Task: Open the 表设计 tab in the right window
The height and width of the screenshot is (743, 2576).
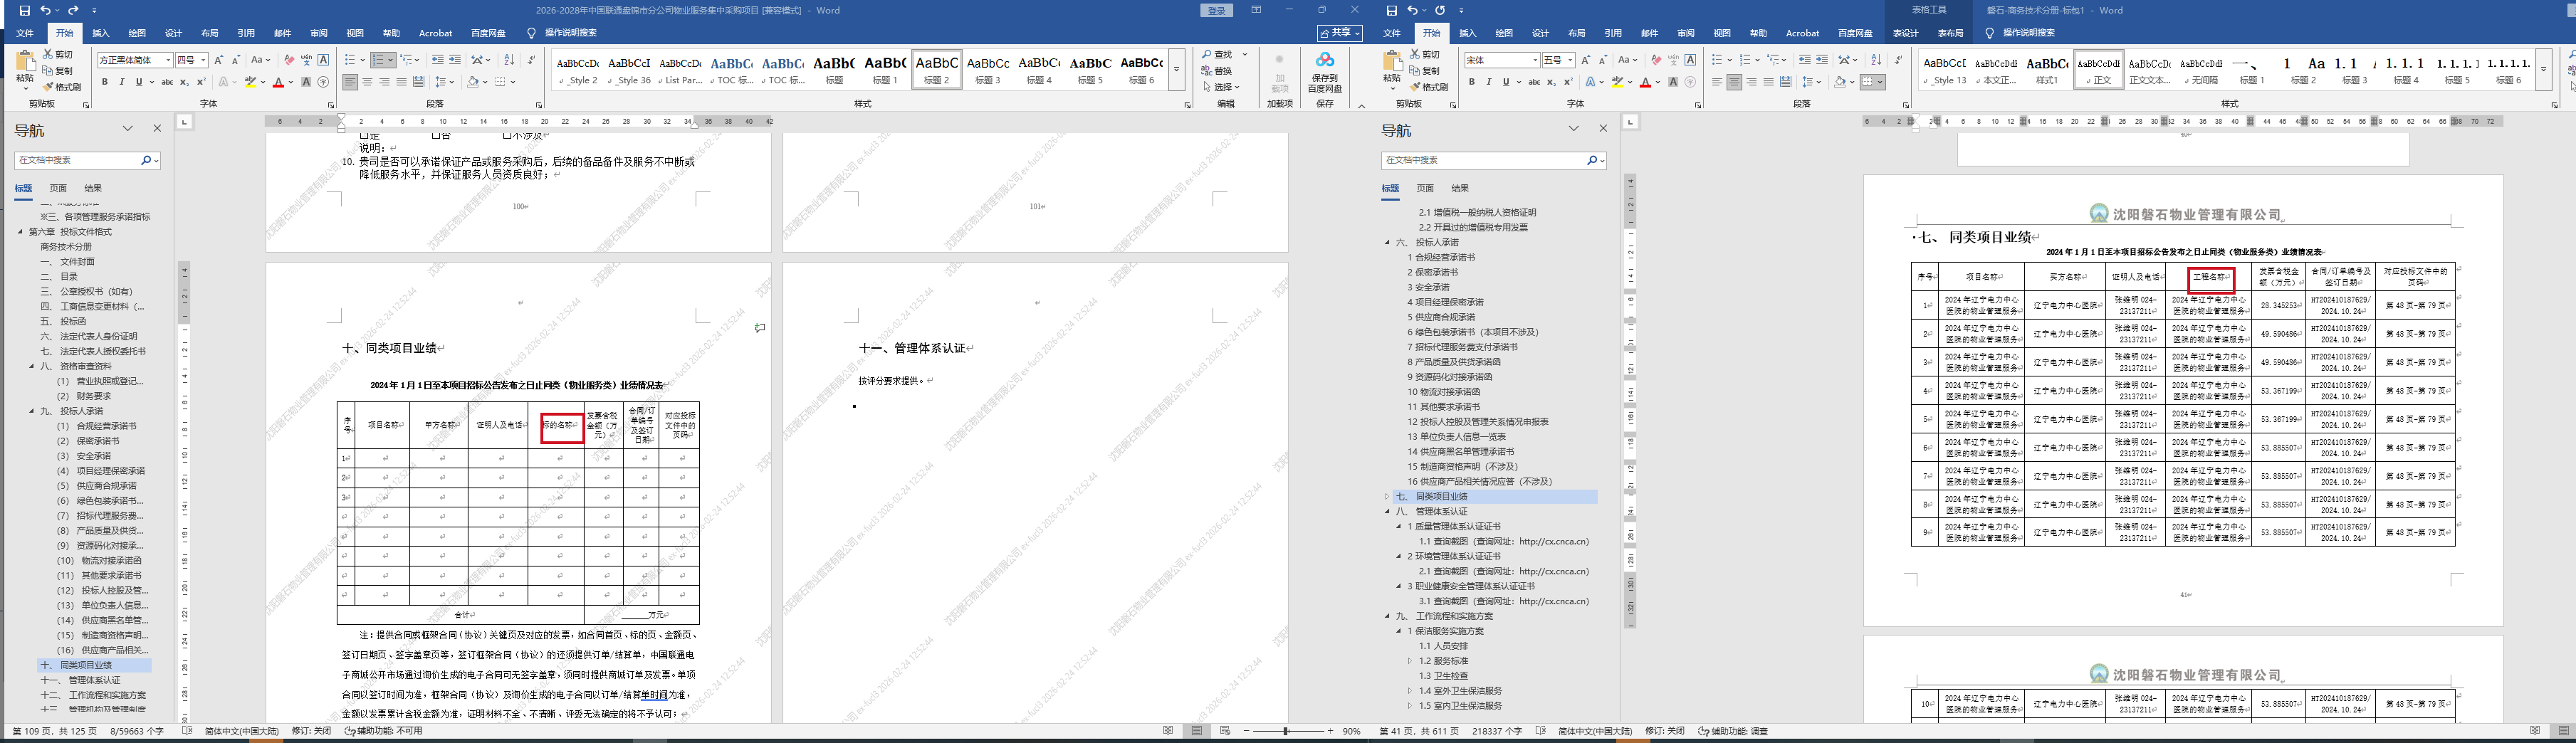Action: [x=1905, y=33]
